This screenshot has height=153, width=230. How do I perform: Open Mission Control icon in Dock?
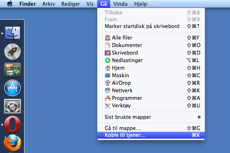coord(13,70)
